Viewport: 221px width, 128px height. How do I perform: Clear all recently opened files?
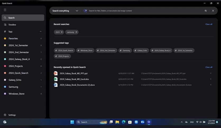click(x=209, y=67)
